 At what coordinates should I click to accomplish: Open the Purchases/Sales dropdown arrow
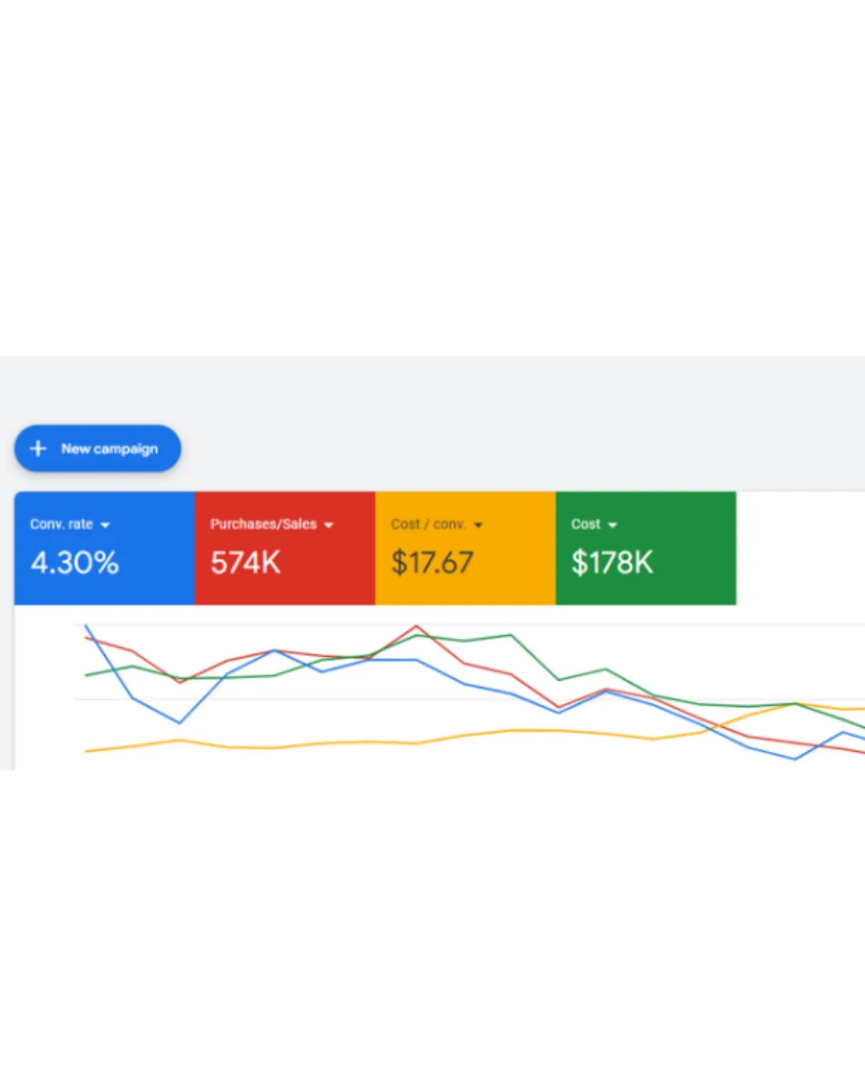pos(328,525)
